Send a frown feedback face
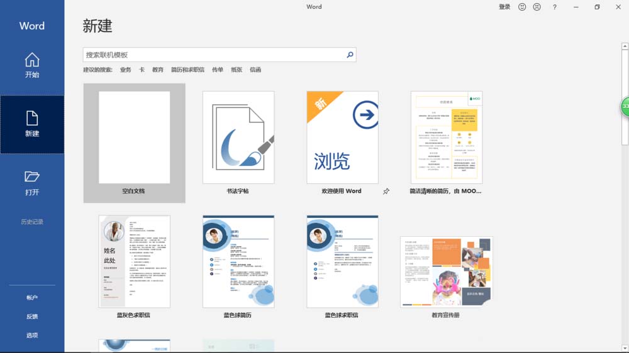This screenshot has height=353, width=629. click(x=537, y=7)
